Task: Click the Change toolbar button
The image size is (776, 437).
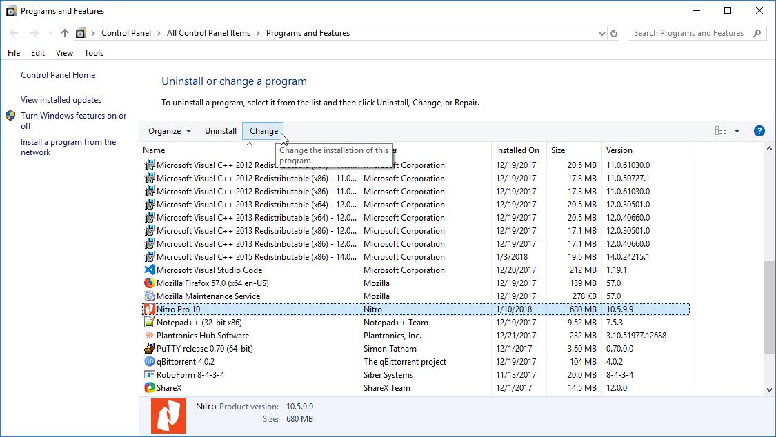Action: pyautogui.click(x=263, y=131)
